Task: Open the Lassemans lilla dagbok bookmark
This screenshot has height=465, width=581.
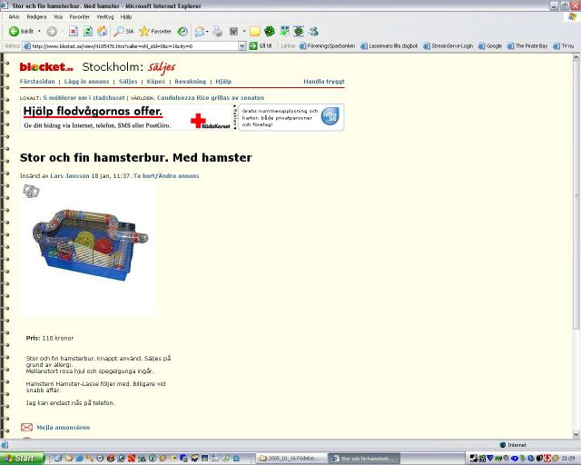Action: click(389, 46)
